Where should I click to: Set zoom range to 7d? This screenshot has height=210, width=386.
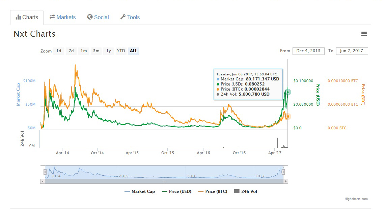pyautogui.click(x=71, y=51)
